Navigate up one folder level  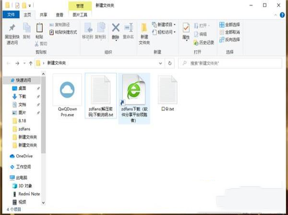(x=31, y=63)
